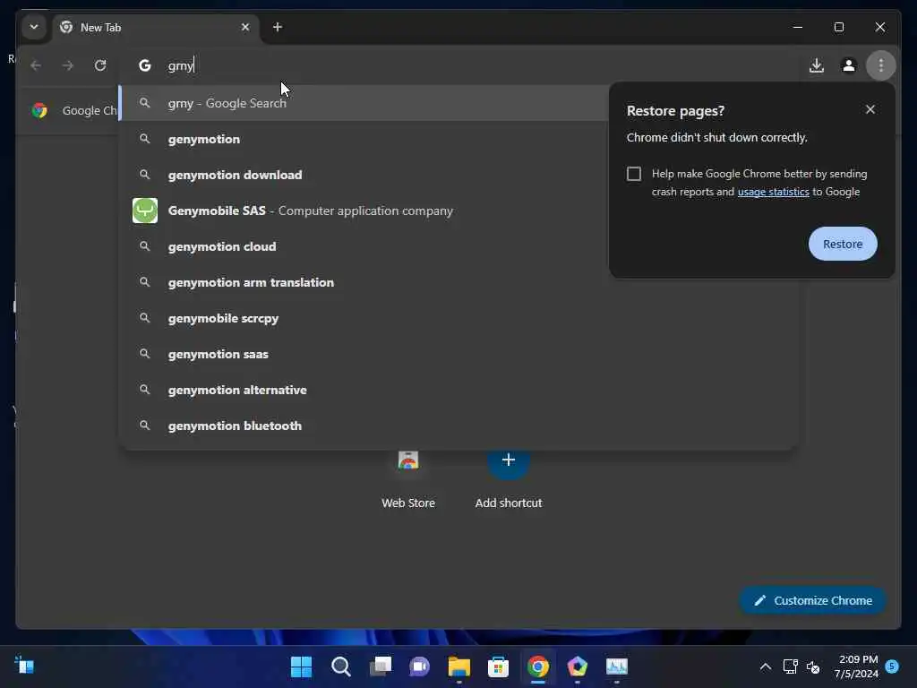The height and width of the screenshot is (688, 917).
Task: Click the network status tray icon
Action: 790,666
